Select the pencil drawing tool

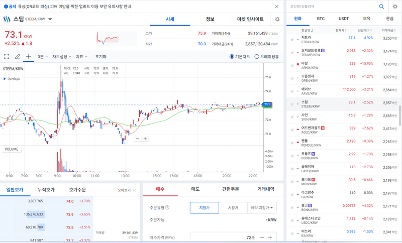pos(17,57)
